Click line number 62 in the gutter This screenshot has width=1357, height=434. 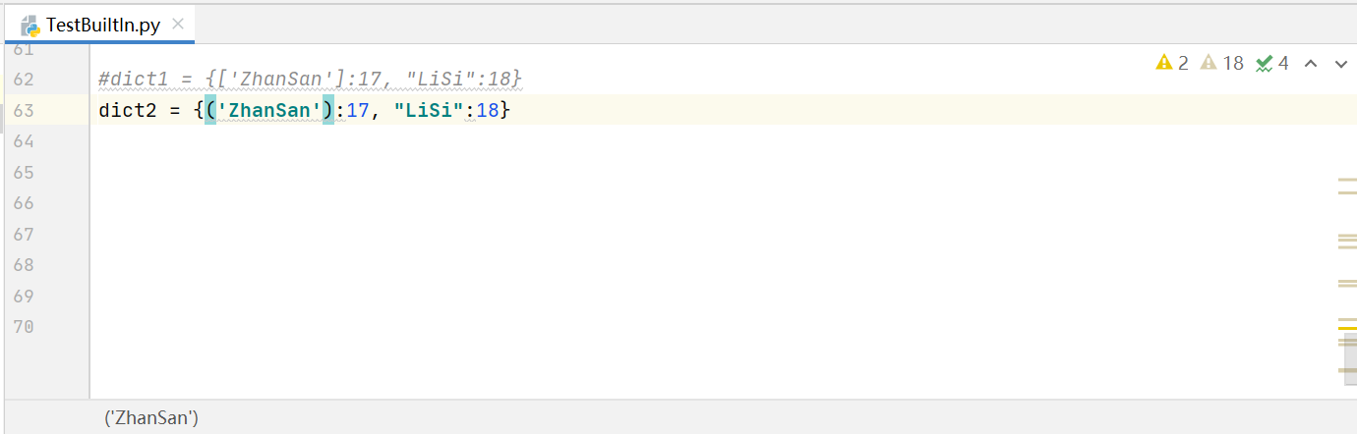coord(25,80)
